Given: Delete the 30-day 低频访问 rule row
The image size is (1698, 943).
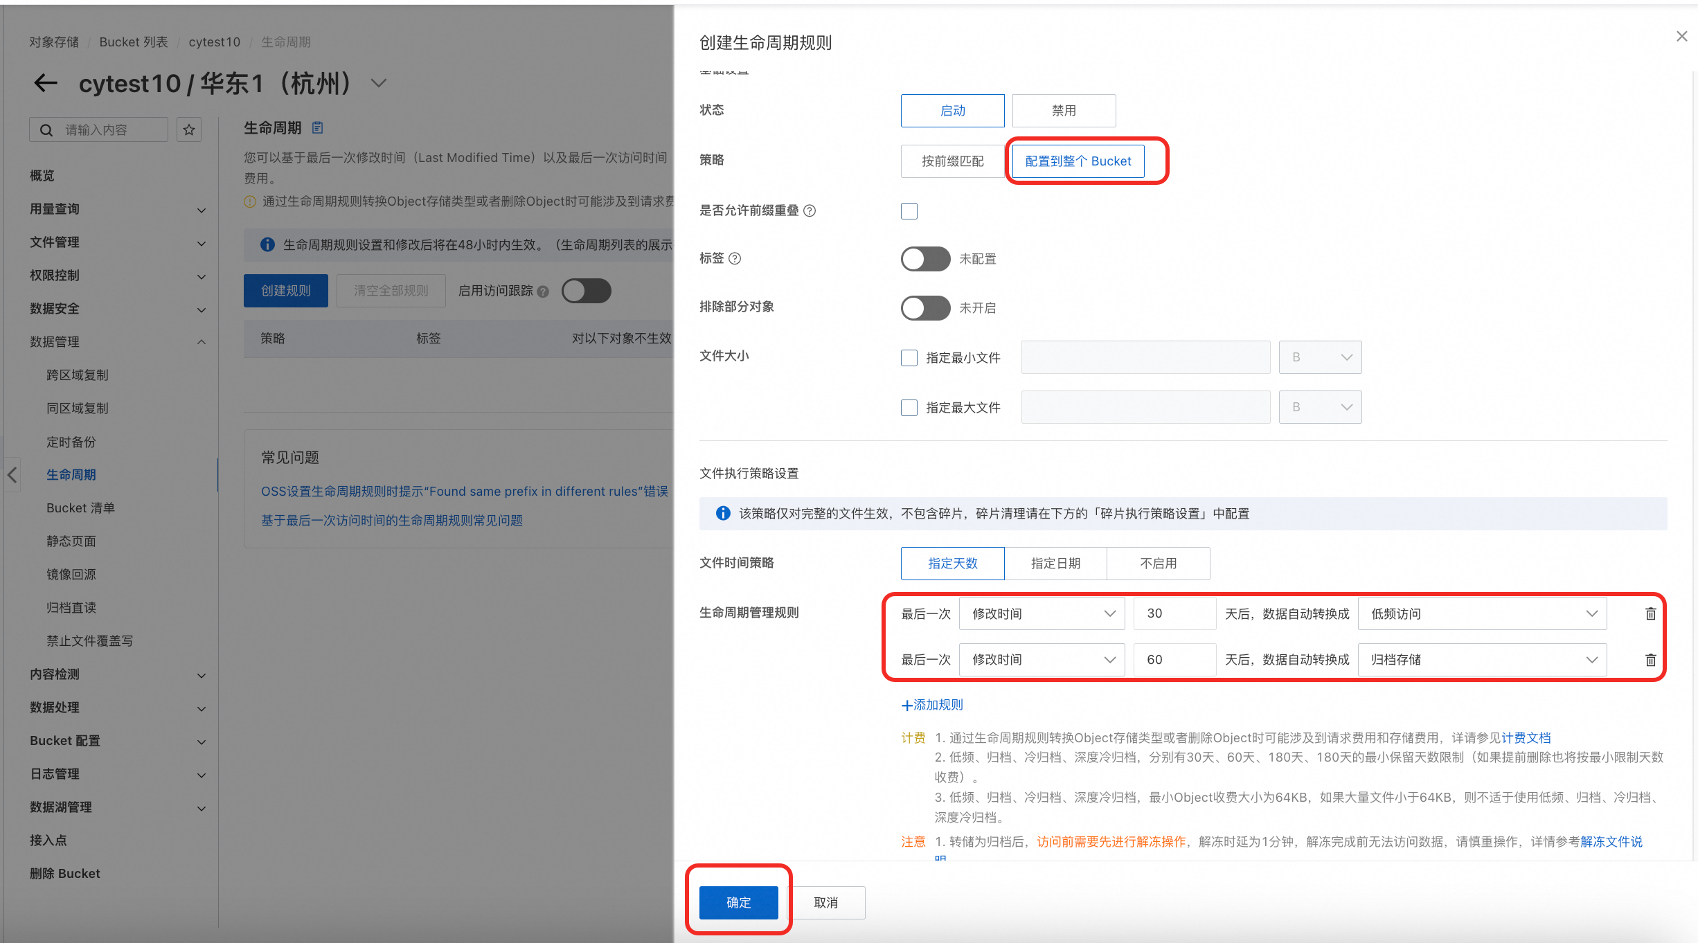Looking at the screenshot, I should [1650, 613].
